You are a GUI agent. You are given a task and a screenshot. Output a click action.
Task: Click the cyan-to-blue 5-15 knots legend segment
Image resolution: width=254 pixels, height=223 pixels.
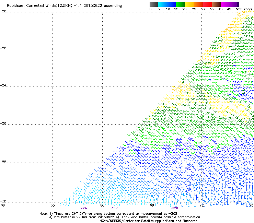pos(167,4)
